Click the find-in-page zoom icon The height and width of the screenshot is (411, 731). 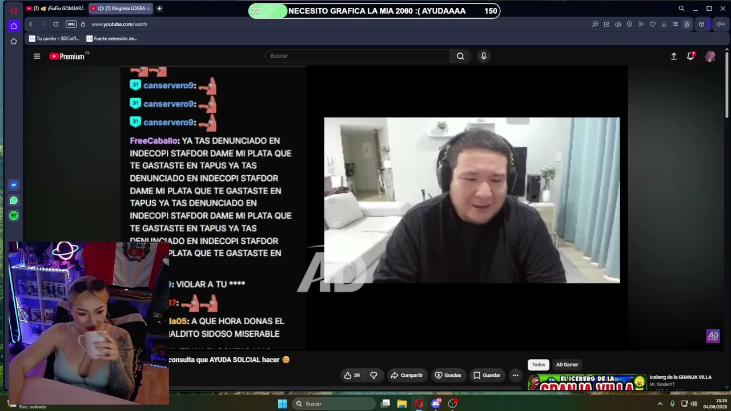[595, 24]
